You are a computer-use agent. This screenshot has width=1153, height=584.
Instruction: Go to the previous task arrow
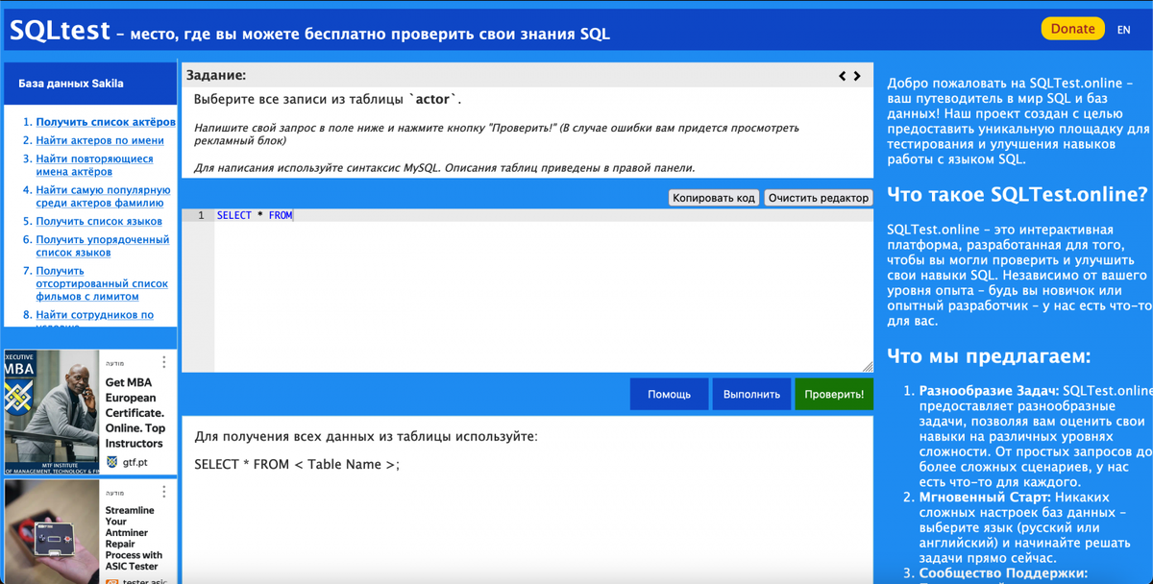click(x=843, y=75)
